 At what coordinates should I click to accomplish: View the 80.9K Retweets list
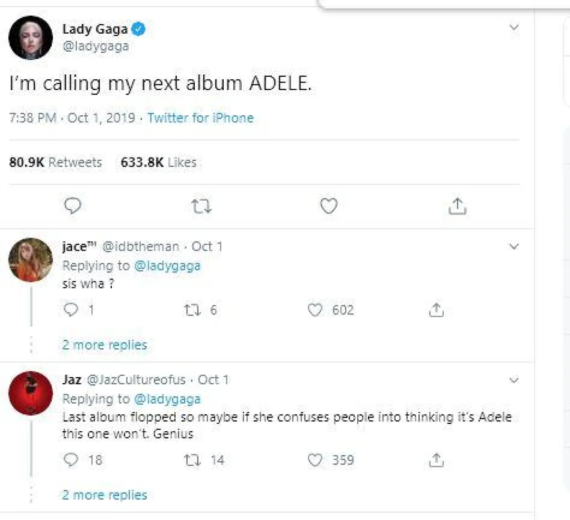pyautogui.click(x=56, y=162)
